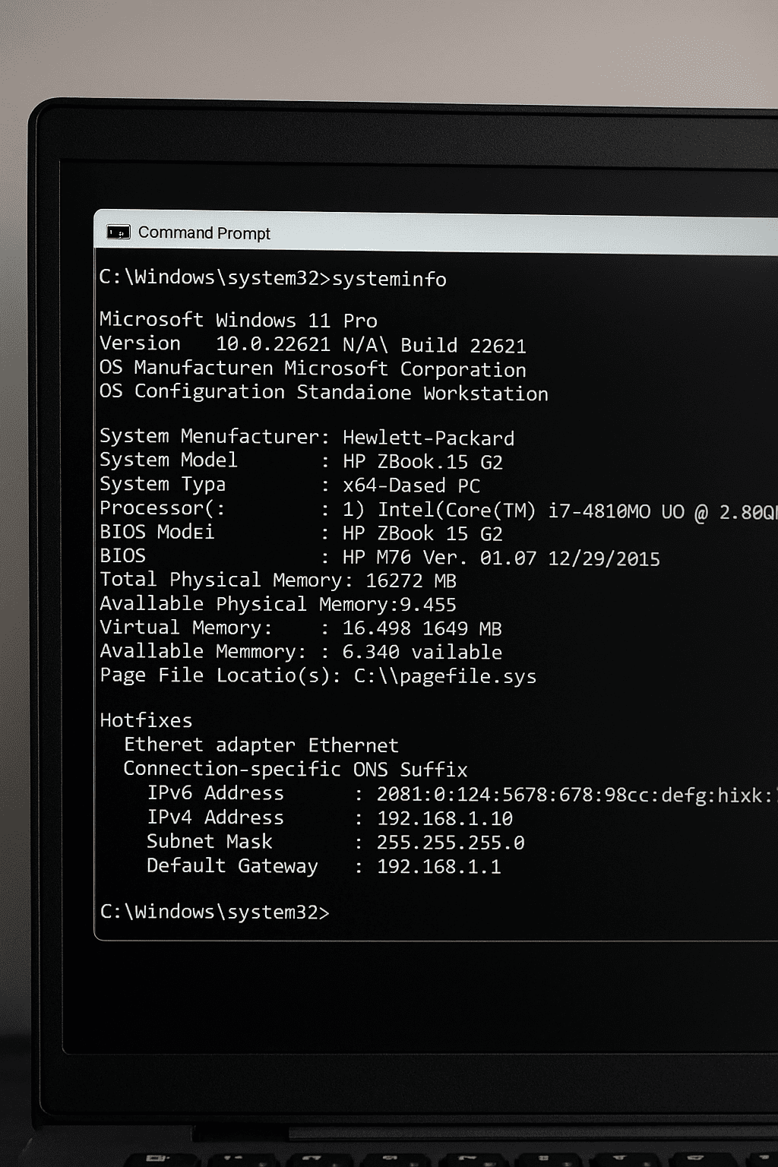
Task: Click the Hotfixes section heading
Action: (x=146, y=720)
